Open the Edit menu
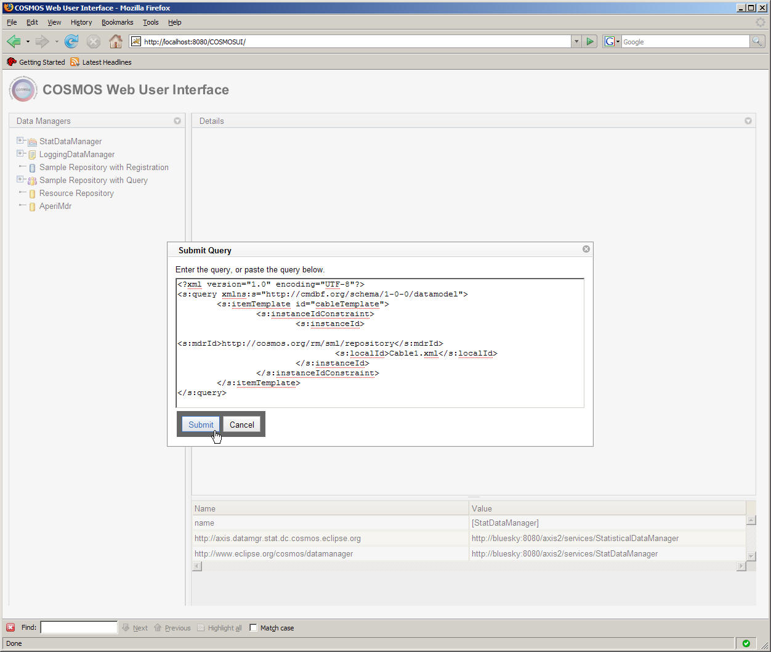 pos(32,22)
